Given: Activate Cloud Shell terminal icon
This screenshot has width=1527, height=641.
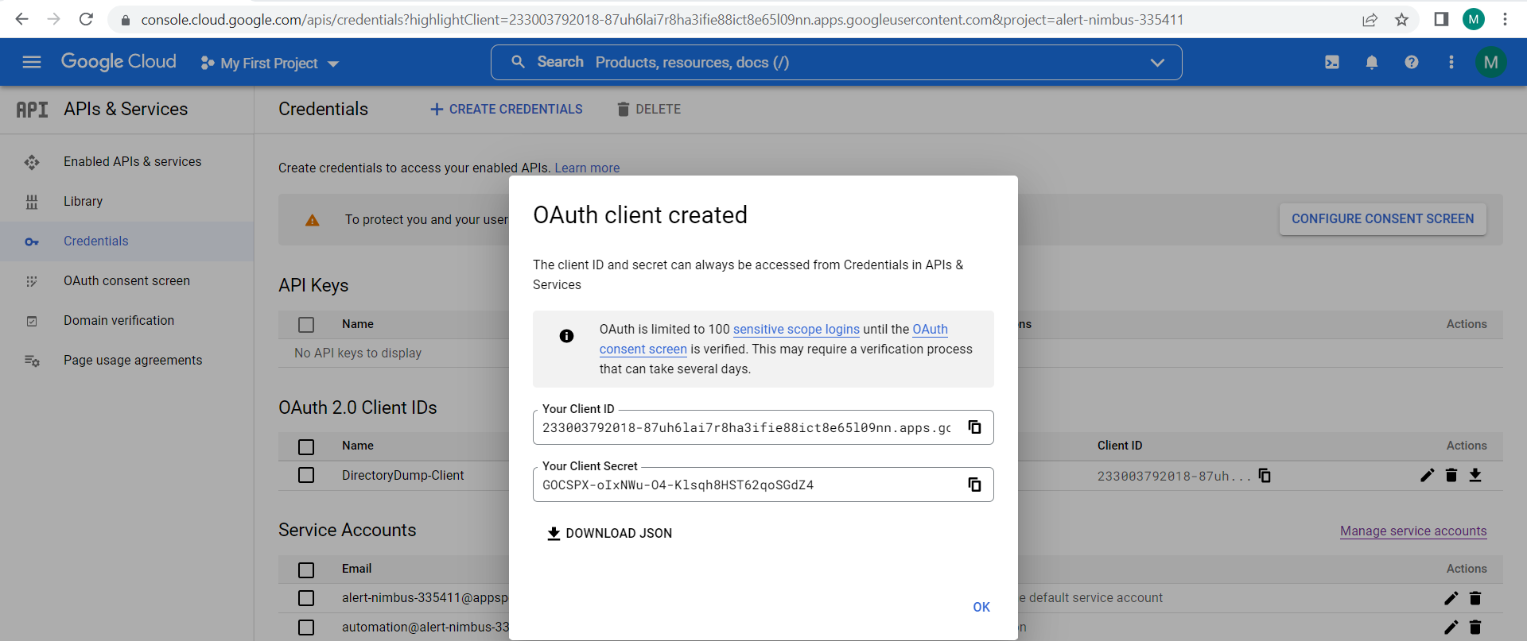Looking at the screenshot, I should [1332, 62].
